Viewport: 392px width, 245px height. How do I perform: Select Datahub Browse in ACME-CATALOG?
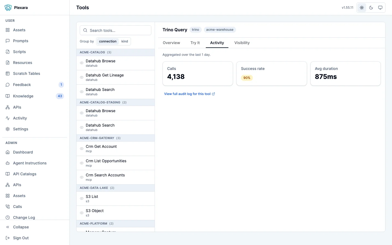115,63
